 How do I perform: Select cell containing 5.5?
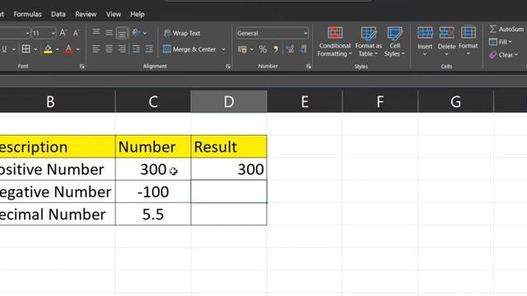153,214
